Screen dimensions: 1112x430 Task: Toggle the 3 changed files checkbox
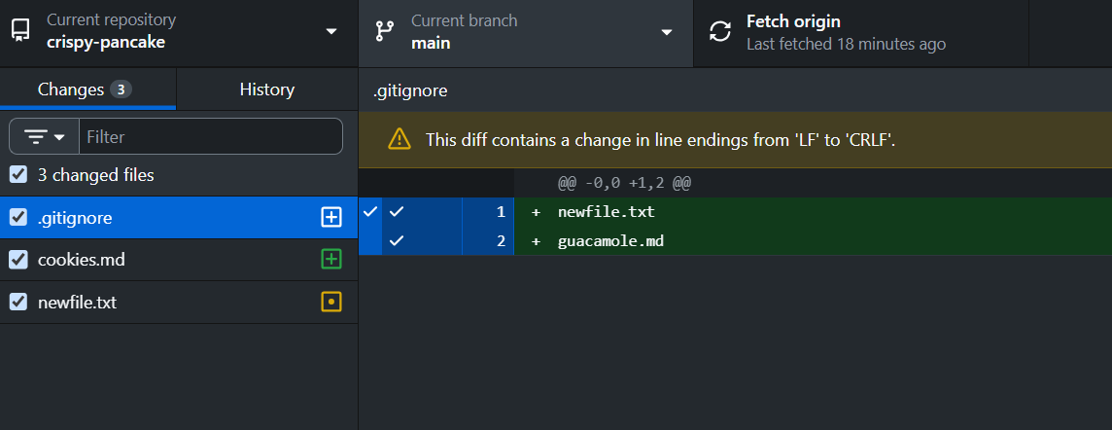pos(18,174)
